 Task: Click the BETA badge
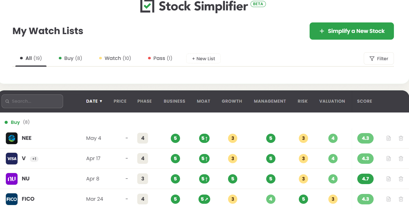pyautogui.click(x=258, y=4)
